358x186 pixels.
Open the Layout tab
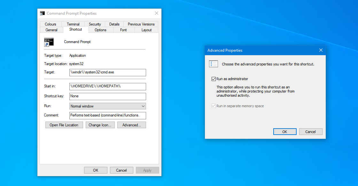click(x=146, y=30)
